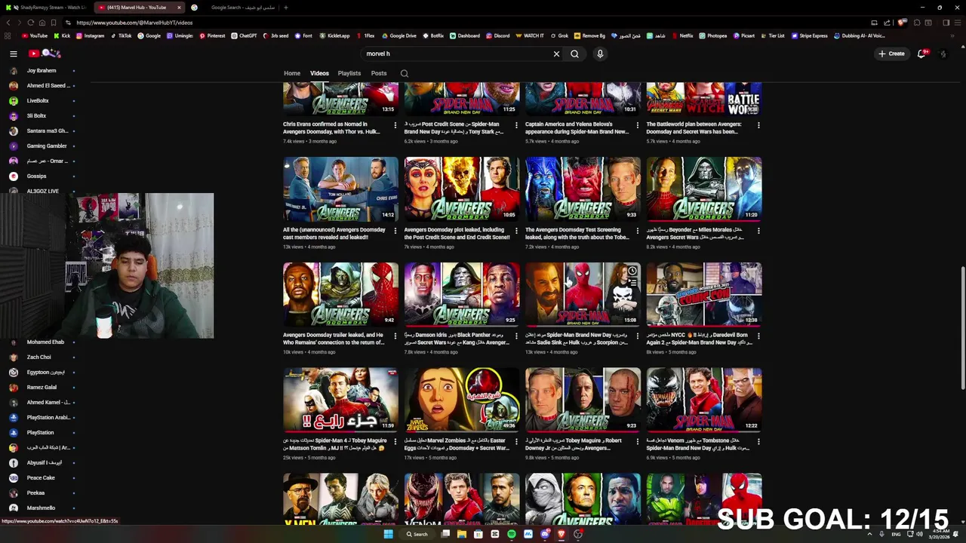Open options for Marvel Zombies Easter Eggs video
The image size is (966, 543).
click(x=516, y=442)
